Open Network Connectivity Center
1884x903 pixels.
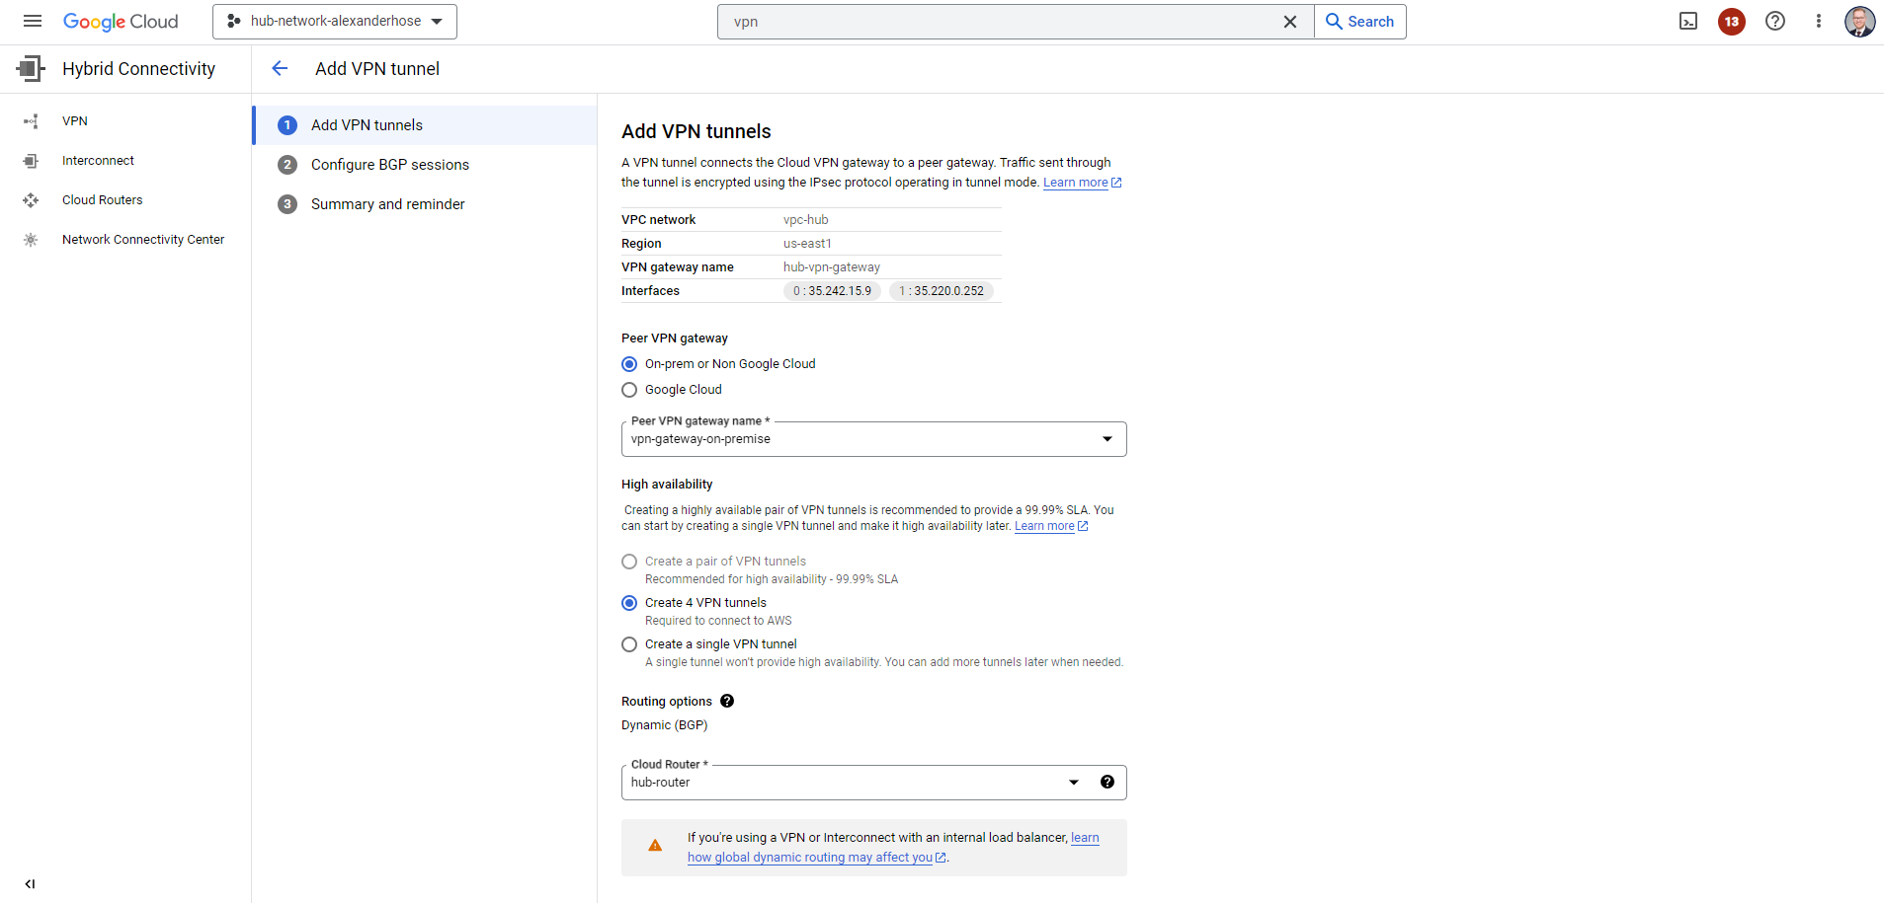[x=142, y=239]
